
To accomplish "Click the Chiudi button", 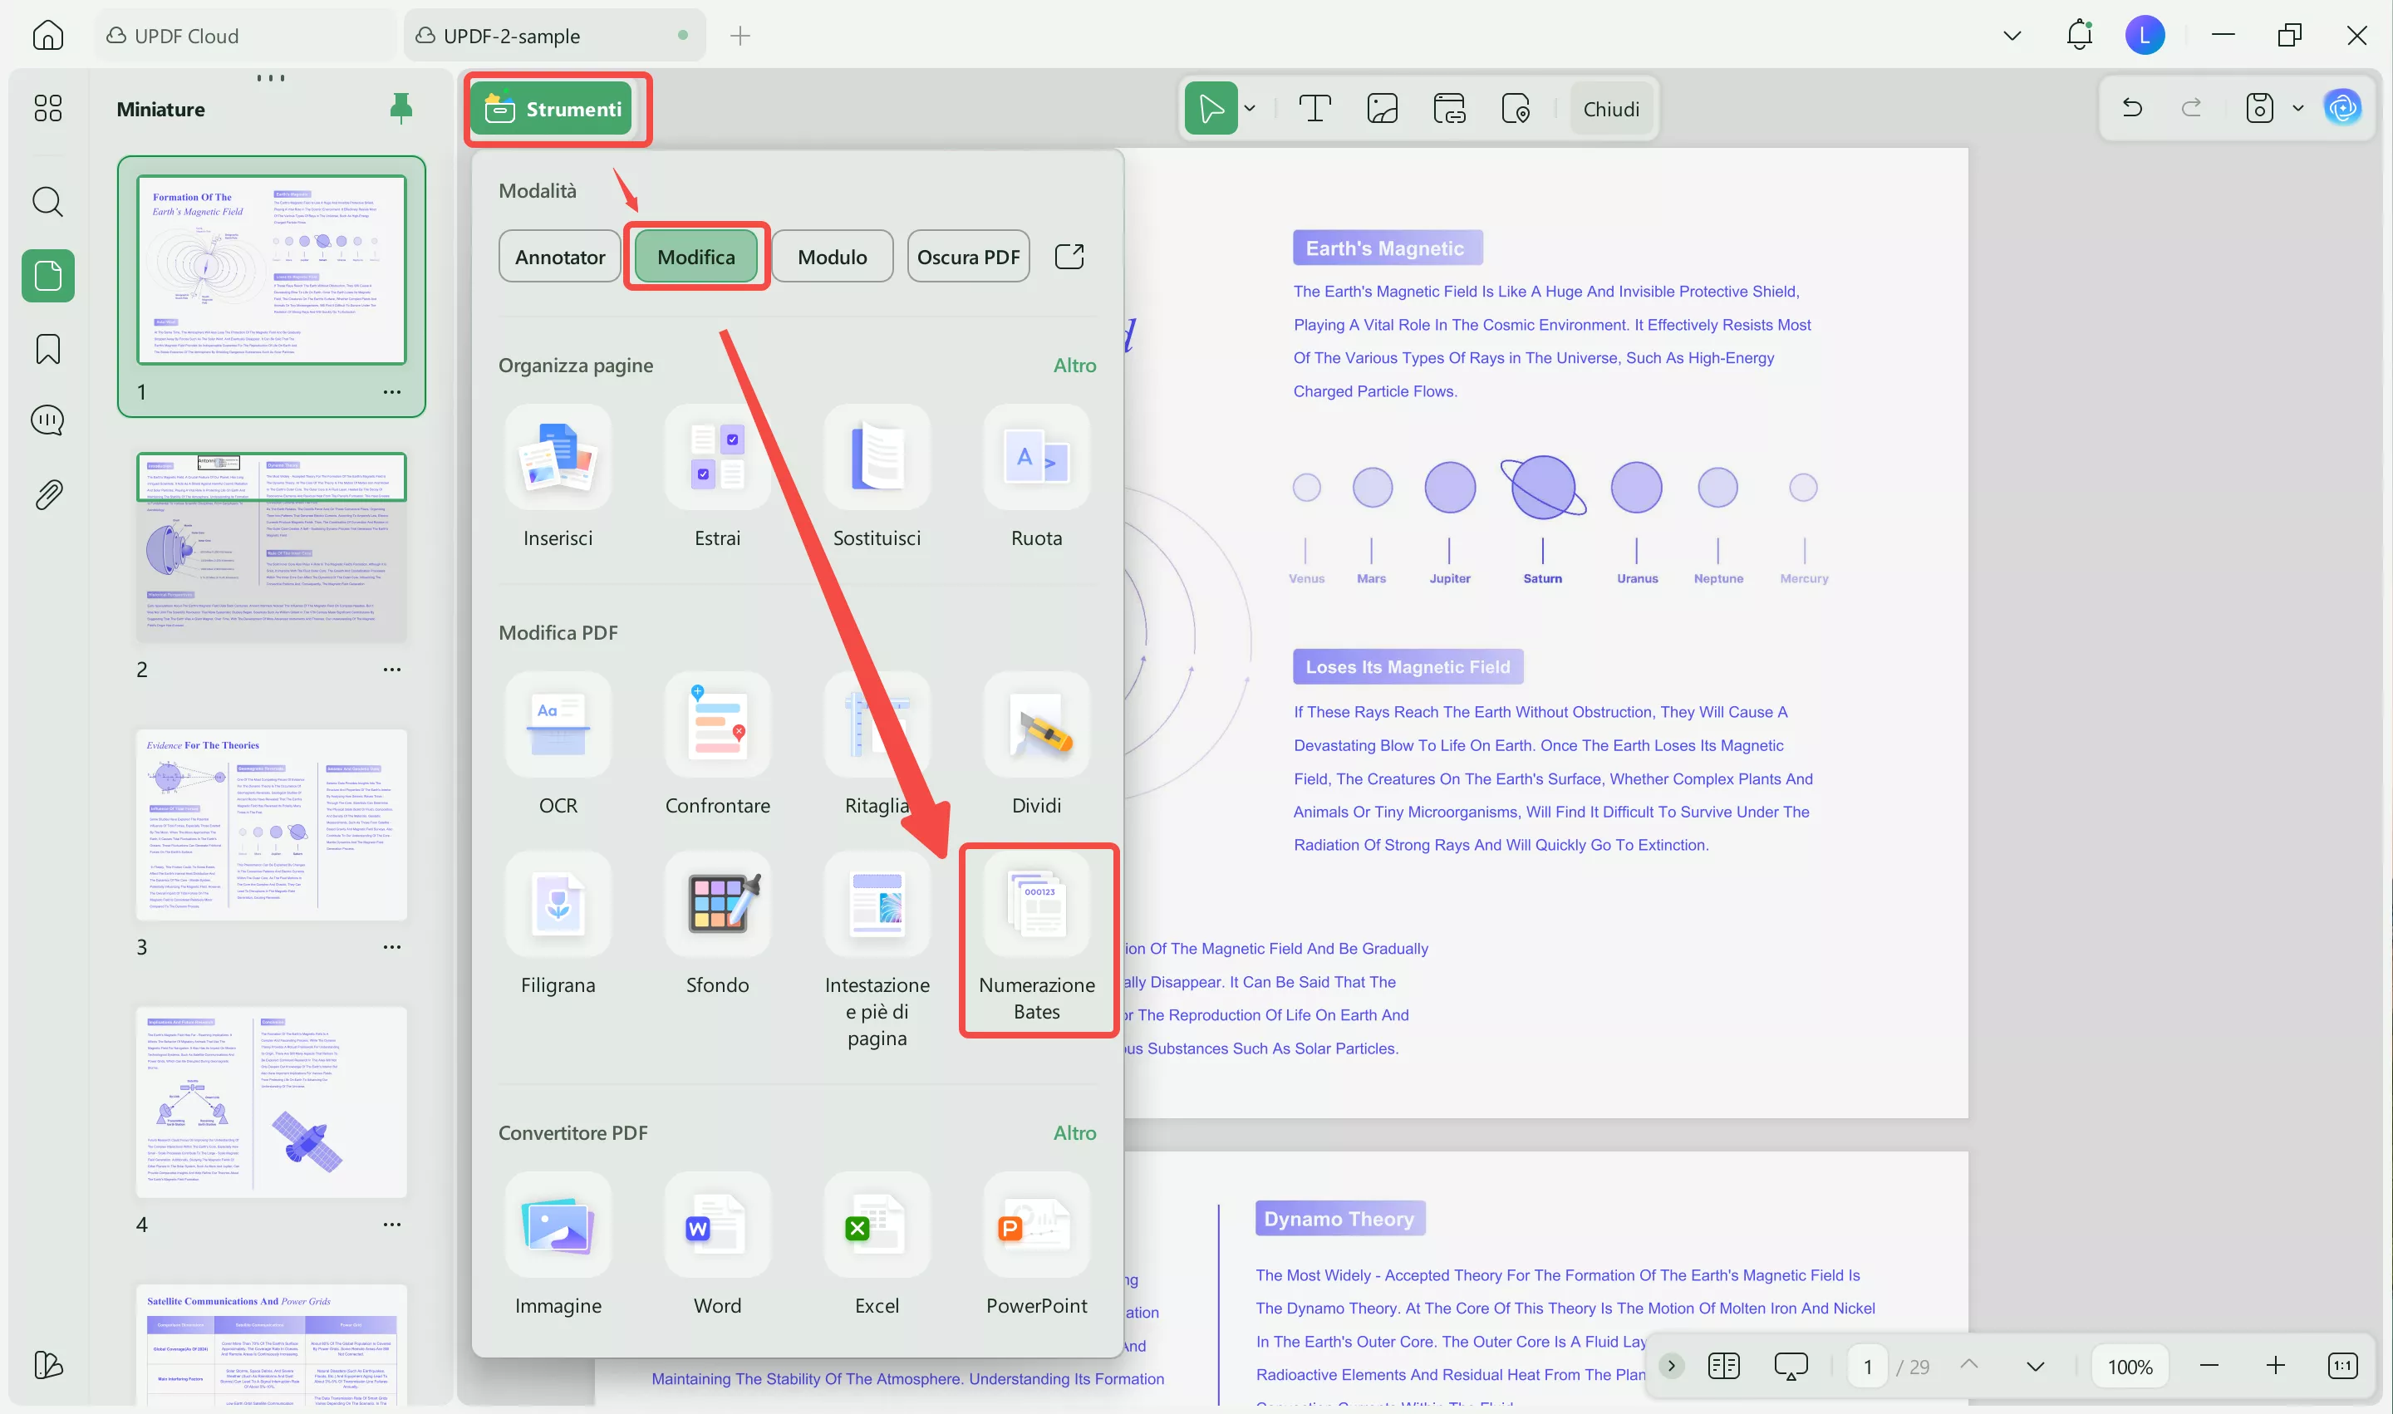I will coord(1609,109).
